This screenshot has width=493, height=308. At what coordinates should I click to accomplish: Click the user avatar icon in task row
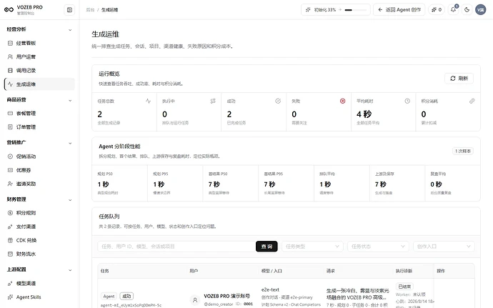[195, 300]
